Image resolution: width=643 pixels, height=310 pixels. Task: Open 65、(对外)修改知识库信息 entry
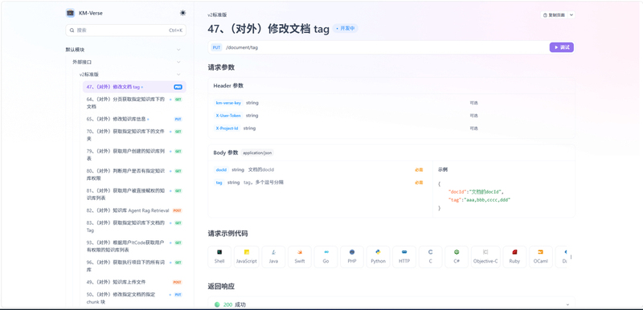coord(134,119)
